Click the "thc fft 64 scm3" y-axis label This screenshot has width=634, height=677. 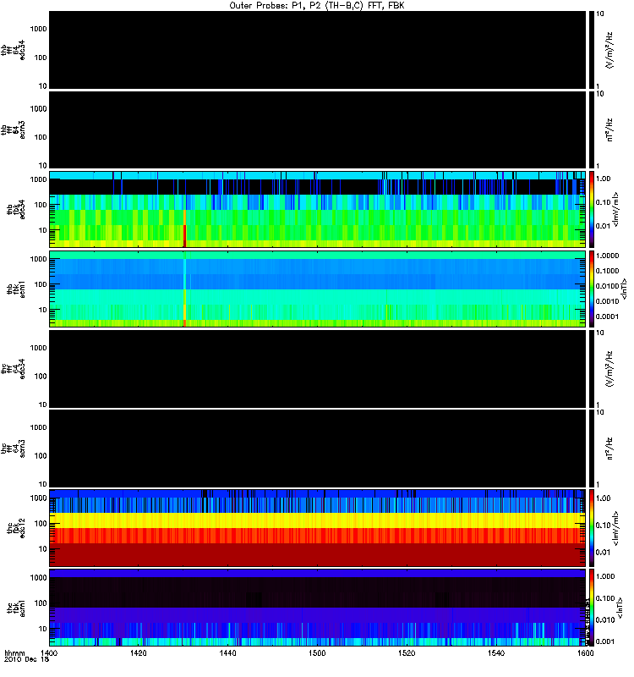pyautogui.click(x=13, y=449)
